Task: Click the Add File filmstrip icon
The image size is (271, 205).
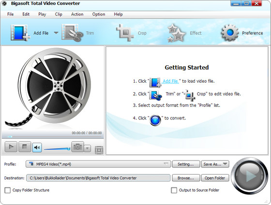Action: [20, 33]
